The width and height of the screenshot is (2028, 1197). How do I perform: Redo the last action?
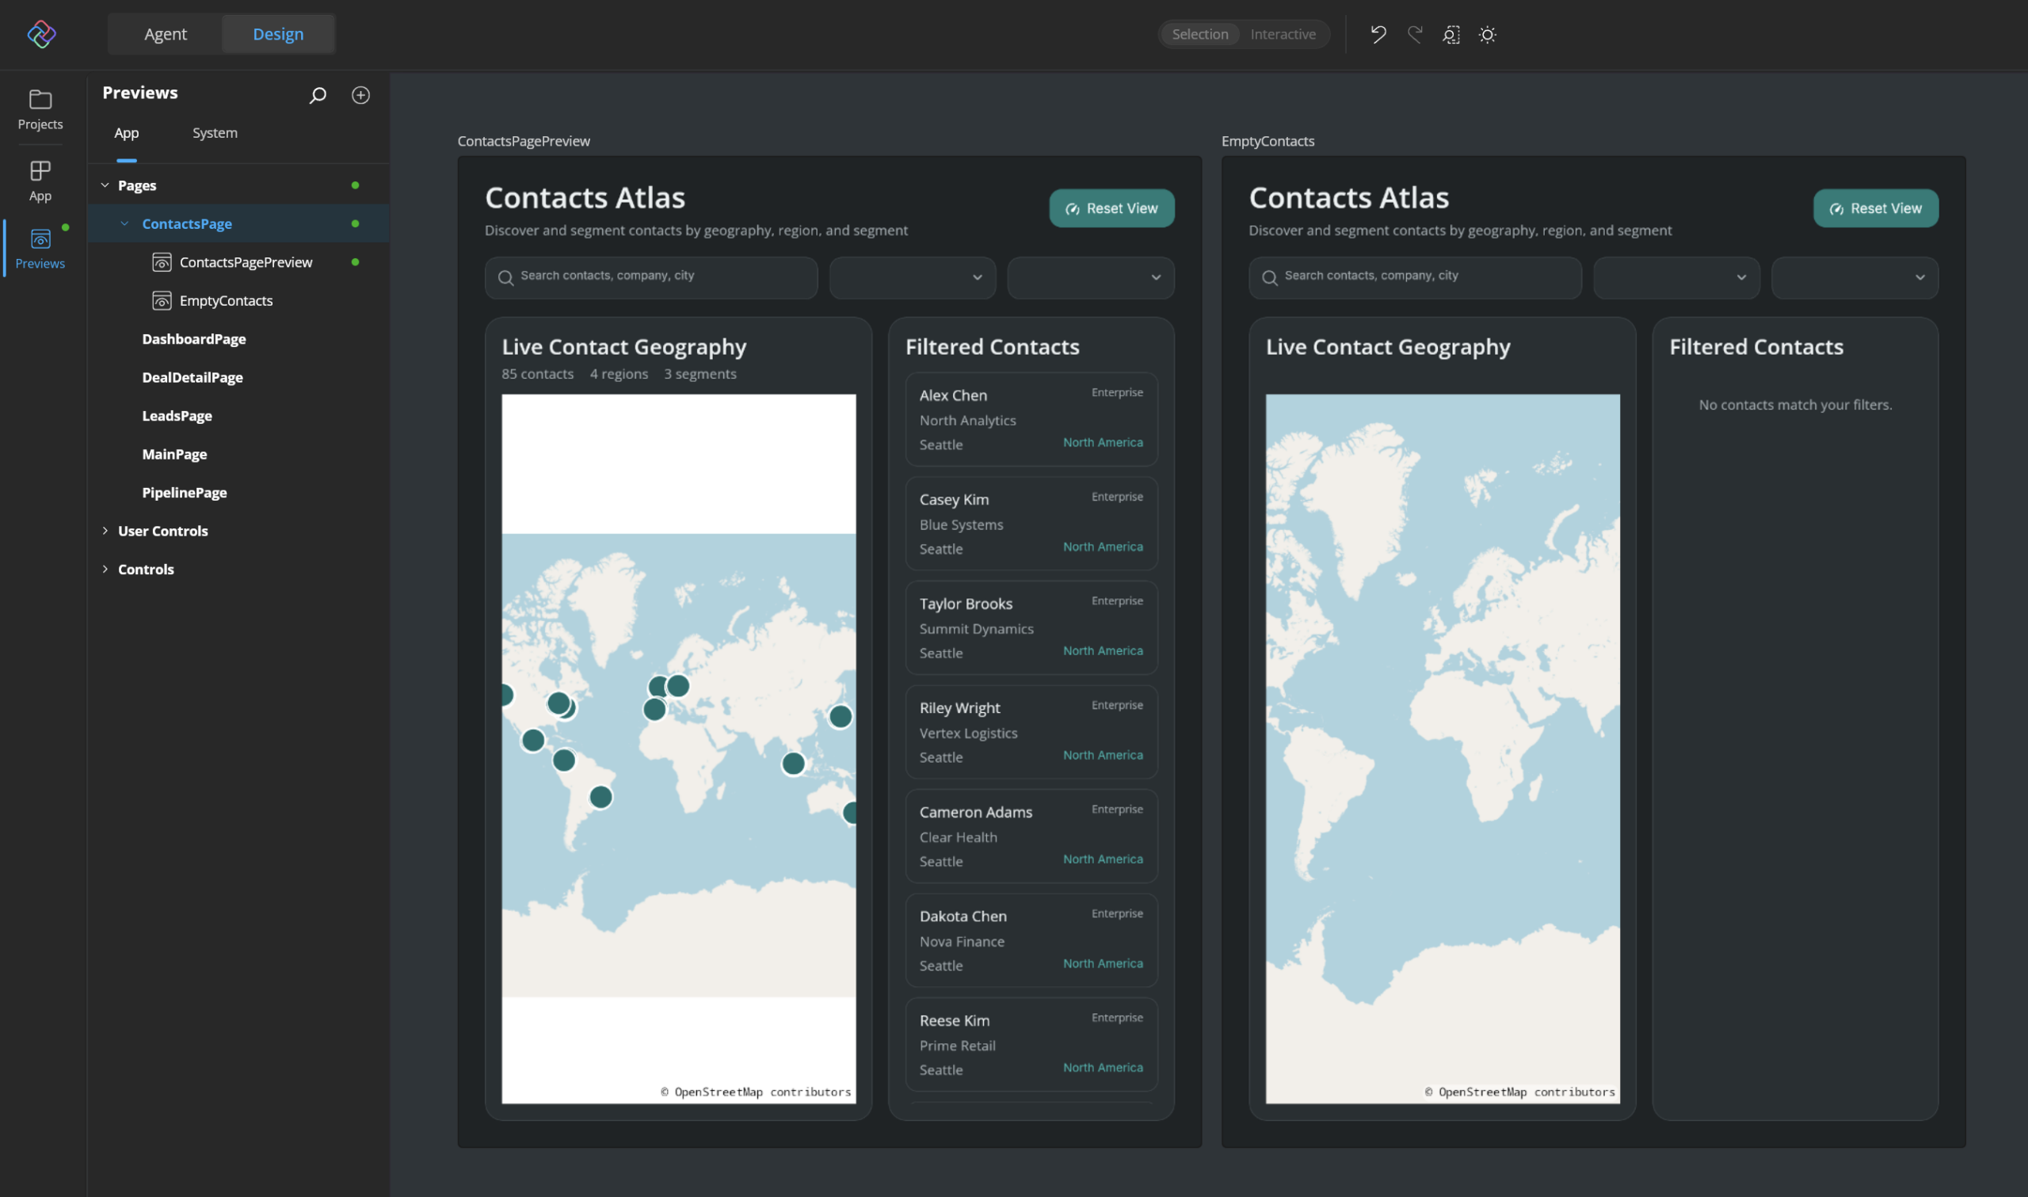point(1414,34)
